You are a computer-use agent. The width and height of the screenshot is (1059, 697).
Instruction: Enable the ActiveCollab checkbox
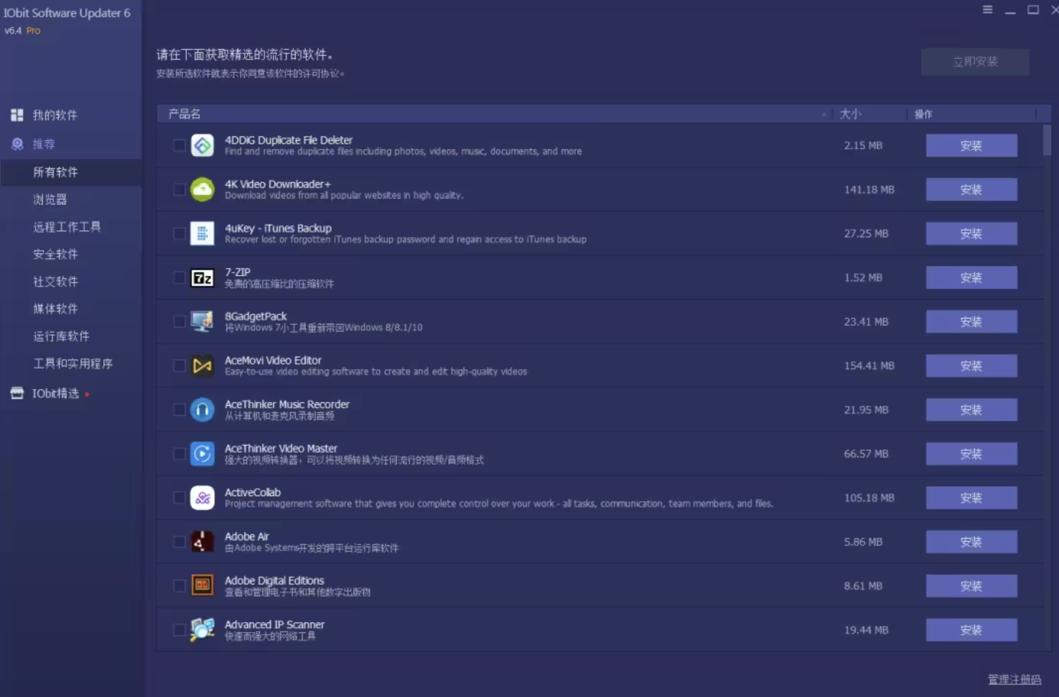179,498
